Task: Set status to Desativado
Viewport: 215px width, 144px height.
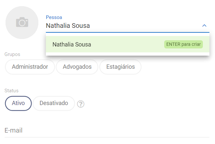Action: 54,103
